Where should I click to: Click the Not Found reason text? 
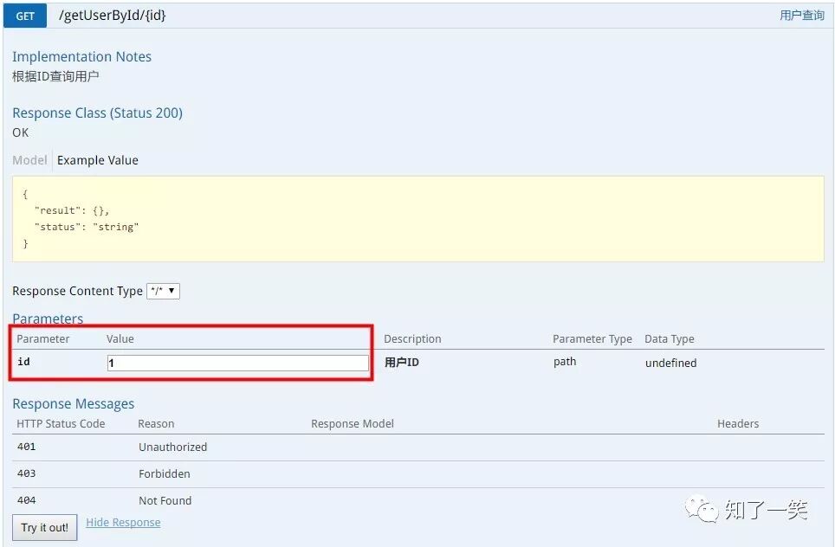coord(165,501)
